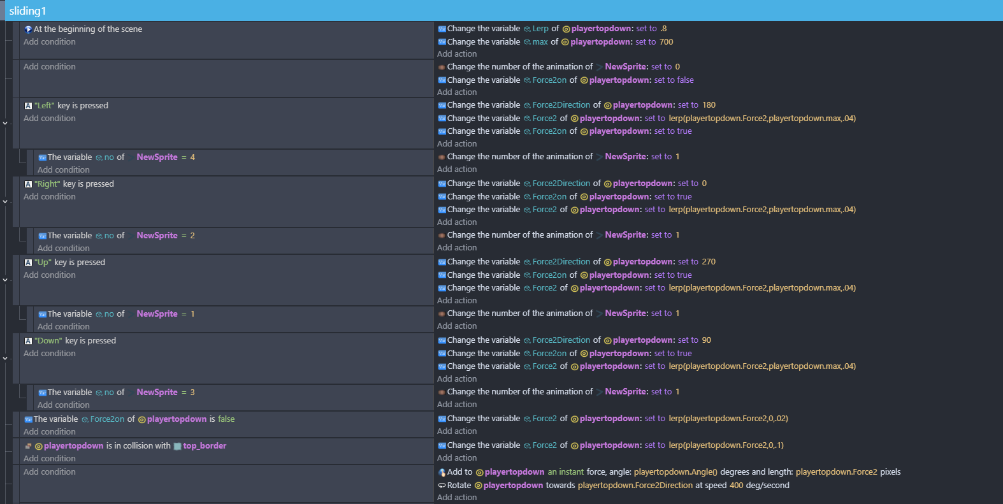Screen dimensions: 1003x504
Task: Click the force icon on the add instant force action
Action: click(x=442, y=472)
